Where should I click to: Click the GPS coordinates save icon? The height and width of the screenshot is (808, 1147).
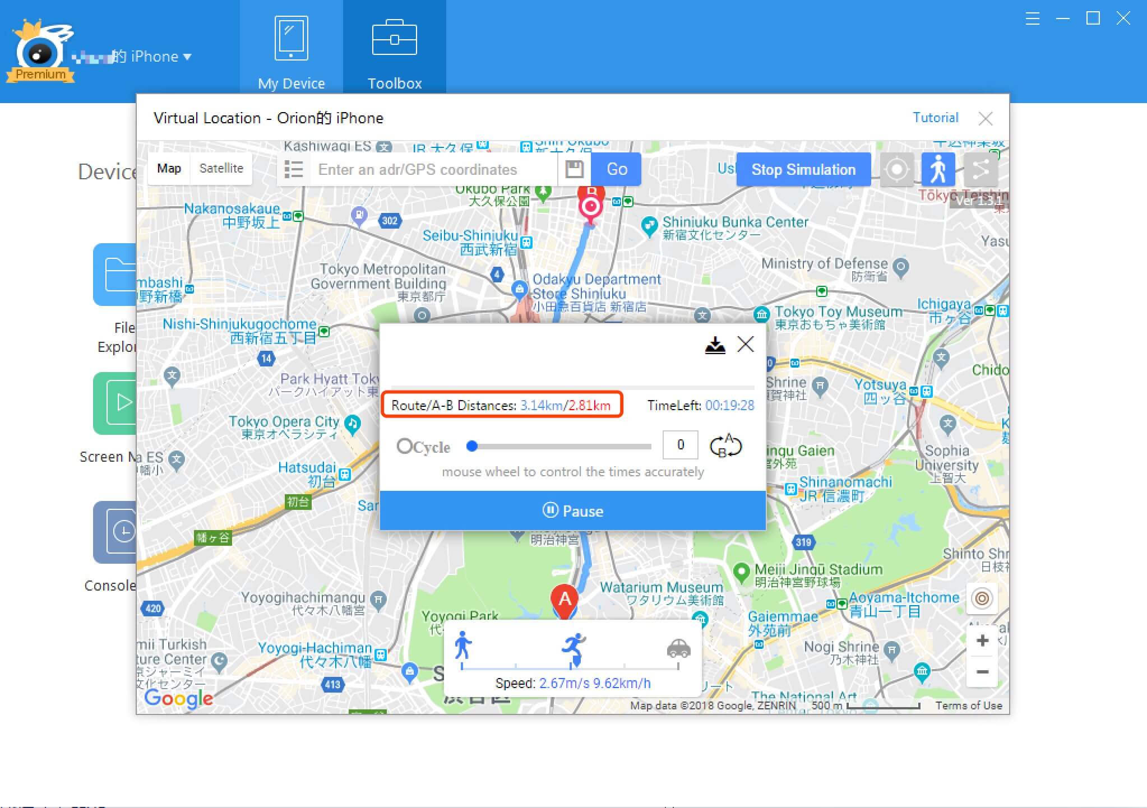click(x=574, y=169)
